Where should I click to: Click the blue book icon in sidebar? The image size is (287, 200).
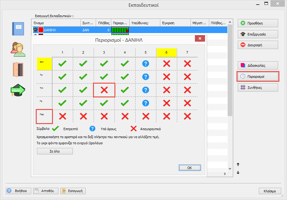[17, 29]
